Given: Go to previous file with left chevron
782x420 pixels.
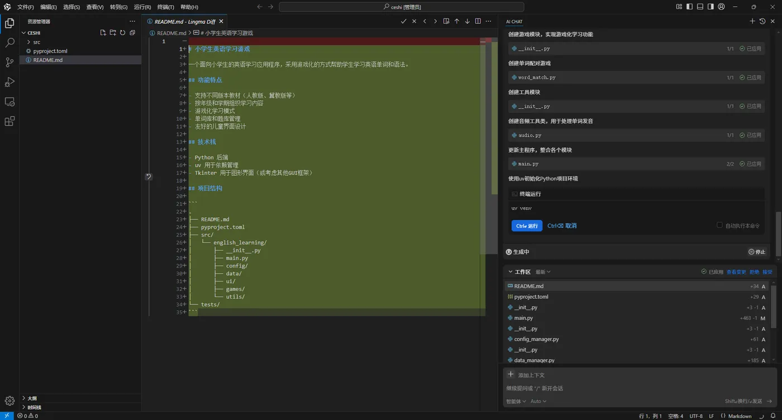Looking at the screenshot, I should pyautogui.click(x=425, y=21).
